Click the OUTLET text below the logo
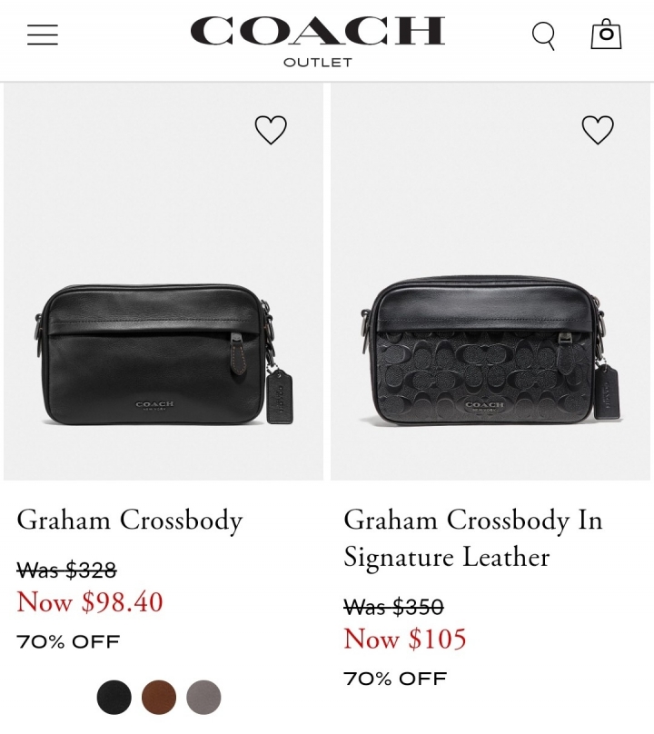The width and height of the screenshot is (654, 734). pos(317,63)
